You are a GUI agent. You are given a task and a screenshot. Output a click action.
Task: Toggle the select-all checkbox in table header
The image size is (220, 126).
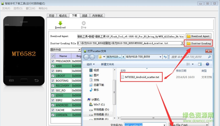[53, 56]
